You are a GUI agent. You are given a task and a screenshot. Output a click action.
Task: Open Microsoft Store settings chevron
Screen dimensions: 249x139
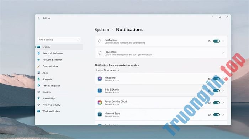(223, 115)
